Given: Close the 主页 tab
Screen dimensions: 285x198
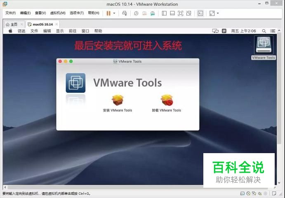Looking at the screenshot, I should 21,24.
